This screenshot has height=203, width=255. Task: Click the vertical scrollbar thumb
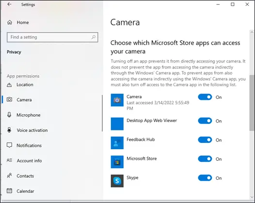[252, 103]
